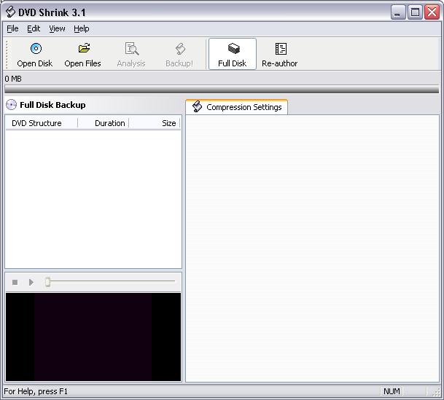Click the Analysis magnifier icon
This screenshot has height=400, width=444.
coord(132,49)
